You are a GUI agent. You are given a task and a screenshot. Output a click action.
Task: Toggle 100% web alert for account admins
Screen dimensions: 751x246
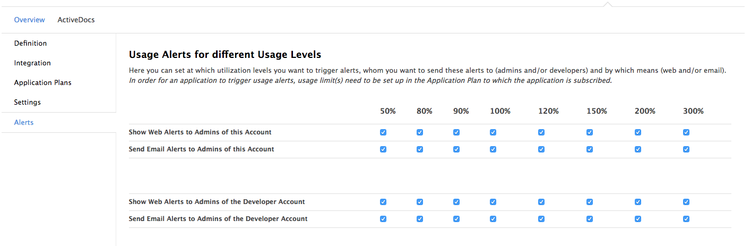(493, 132)
